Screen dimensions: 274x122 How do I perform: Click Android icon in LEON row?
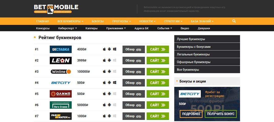tap(109, 60)
